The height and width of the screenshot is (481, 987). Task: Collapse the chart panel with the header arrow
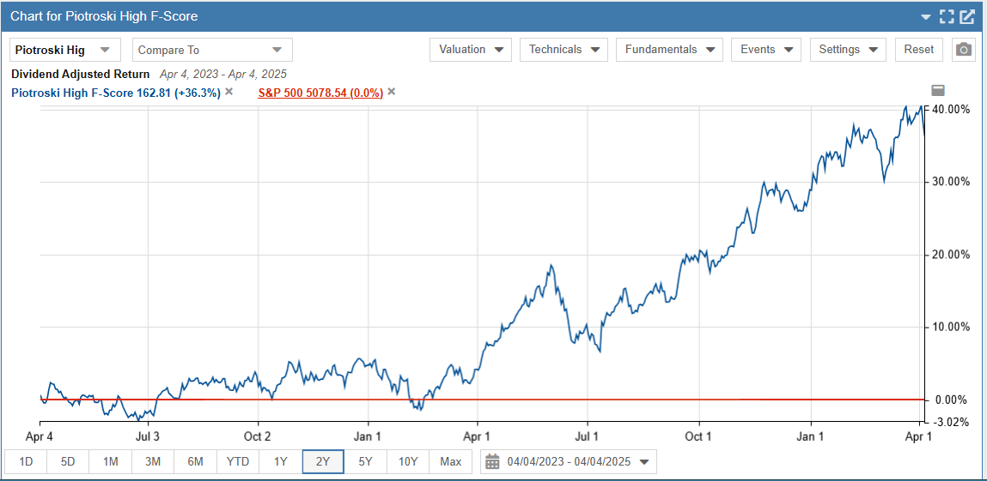[x=926, y=16]
